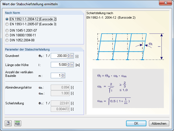Image resolution: width=174 pixels, height=131 pixels.
Task: Increase Länge oder Höhe with up arrow
Action: click(x=69, y=64)
